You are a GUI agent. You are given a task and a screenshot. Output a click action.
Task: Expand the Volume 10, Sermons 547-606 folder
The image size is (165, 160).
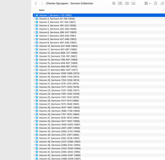click(x=34, y=46)
